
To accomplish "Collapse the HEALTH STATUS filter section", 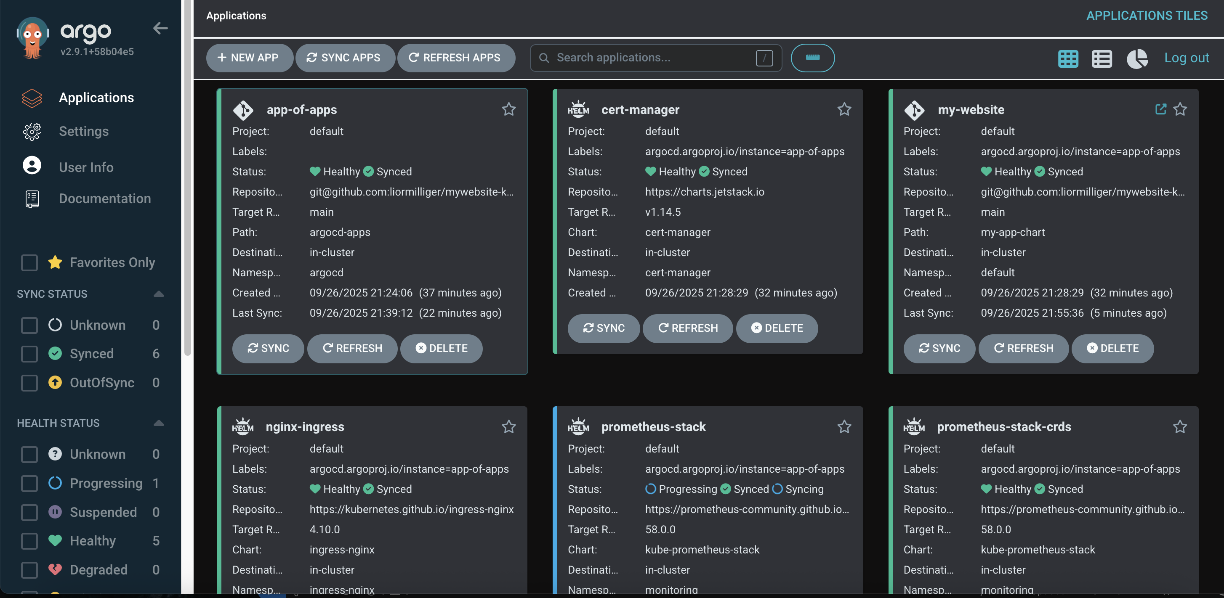I will pyautogui.click(x=159, y=423).
